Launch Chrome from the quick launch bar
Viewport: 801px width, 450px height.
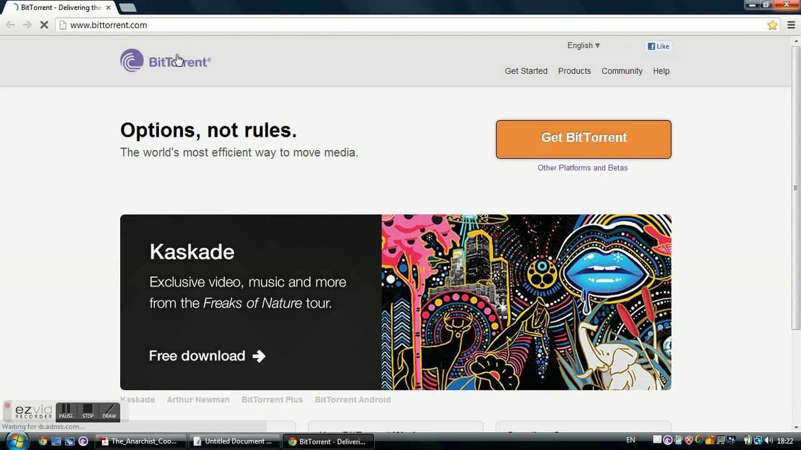43,441
